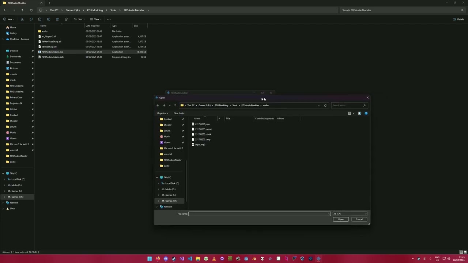The image size is (468, 263).
Task: Select Videos in the dialog sidebar
Action: coord(167,142)
